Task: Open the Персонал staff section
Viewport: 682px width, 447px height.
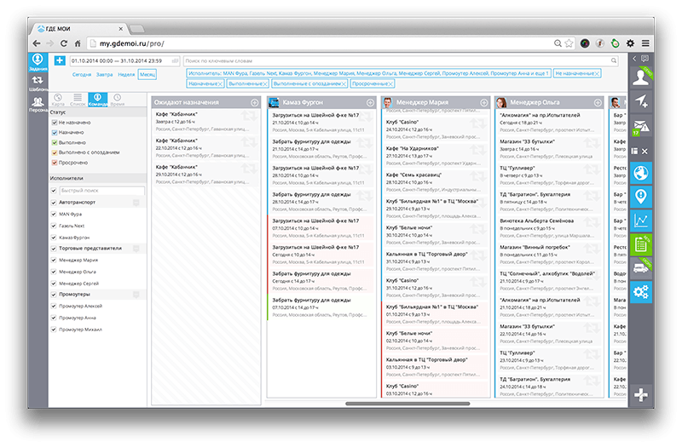Action: tap(38, 104)
